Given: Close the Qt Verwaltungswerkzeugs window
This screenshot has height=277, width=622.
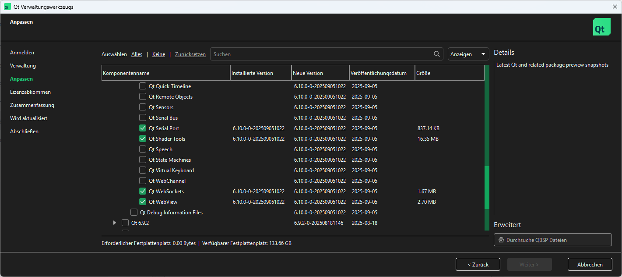Looking at the screenshot, I should pyautogui.click(x=615, y=7).
